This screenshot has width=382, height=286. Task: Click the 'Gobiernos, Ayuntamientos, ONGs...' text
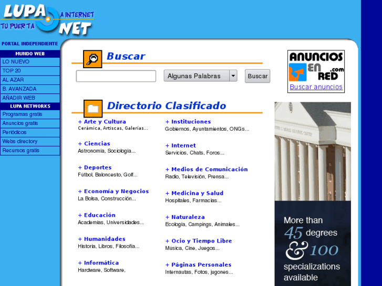click(207, 129)
